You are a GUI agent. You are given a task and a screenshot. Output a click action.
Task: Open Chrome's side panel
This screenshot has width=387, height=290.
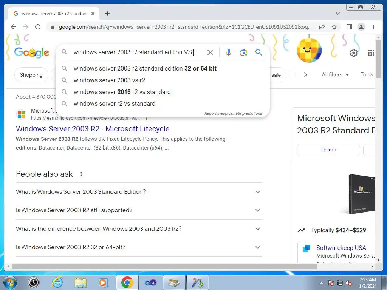[349, 27]
